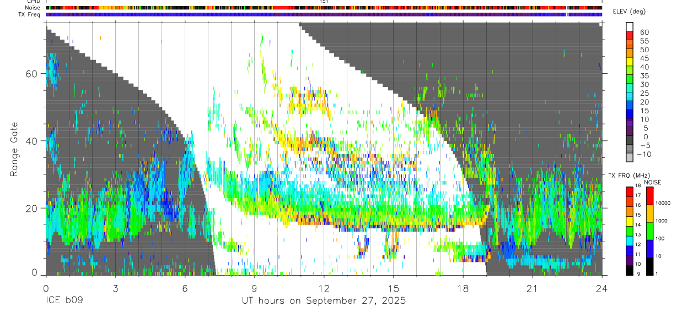
Task: Click the red segment of ELEV color bar
Action: click(x=630, y=35)
